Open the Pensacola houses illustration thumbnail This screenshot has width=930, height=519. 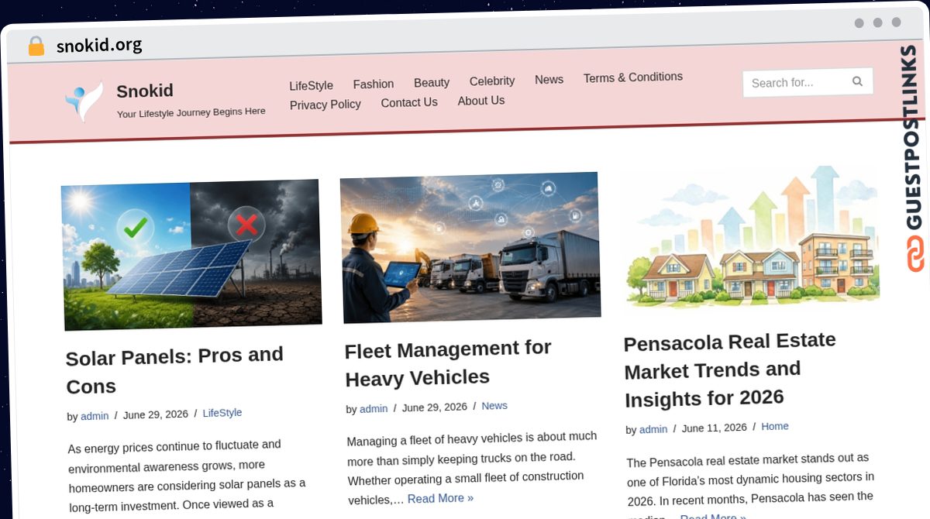click(752, 237)
